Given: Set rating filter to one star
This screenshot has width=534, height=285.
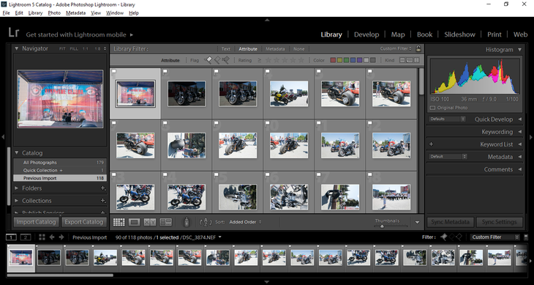Looking at the screenshot, I should [x=268, y=60].
